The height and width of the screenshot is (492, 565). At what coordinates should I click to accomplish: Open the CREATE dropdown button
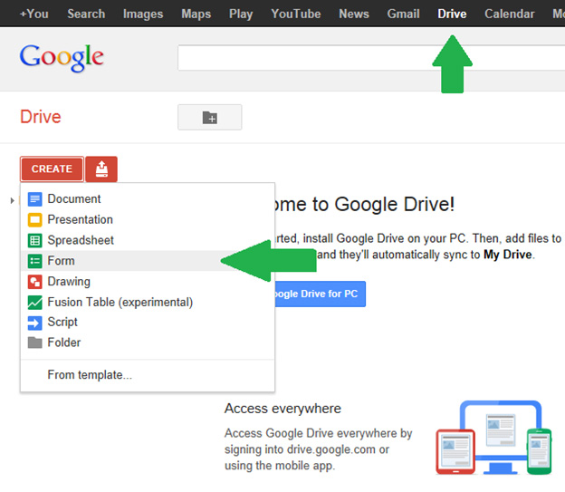tap(52, 169)
